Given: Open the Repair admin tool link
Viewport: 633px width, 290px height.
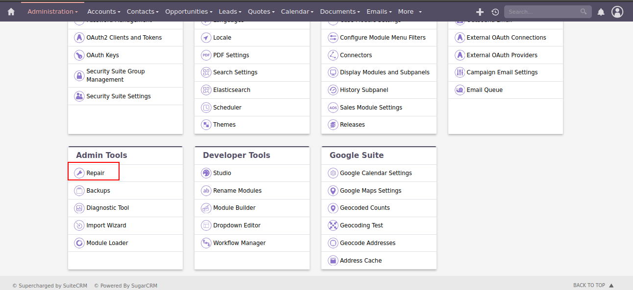Looking at the screenshot, I should [96, 173].
